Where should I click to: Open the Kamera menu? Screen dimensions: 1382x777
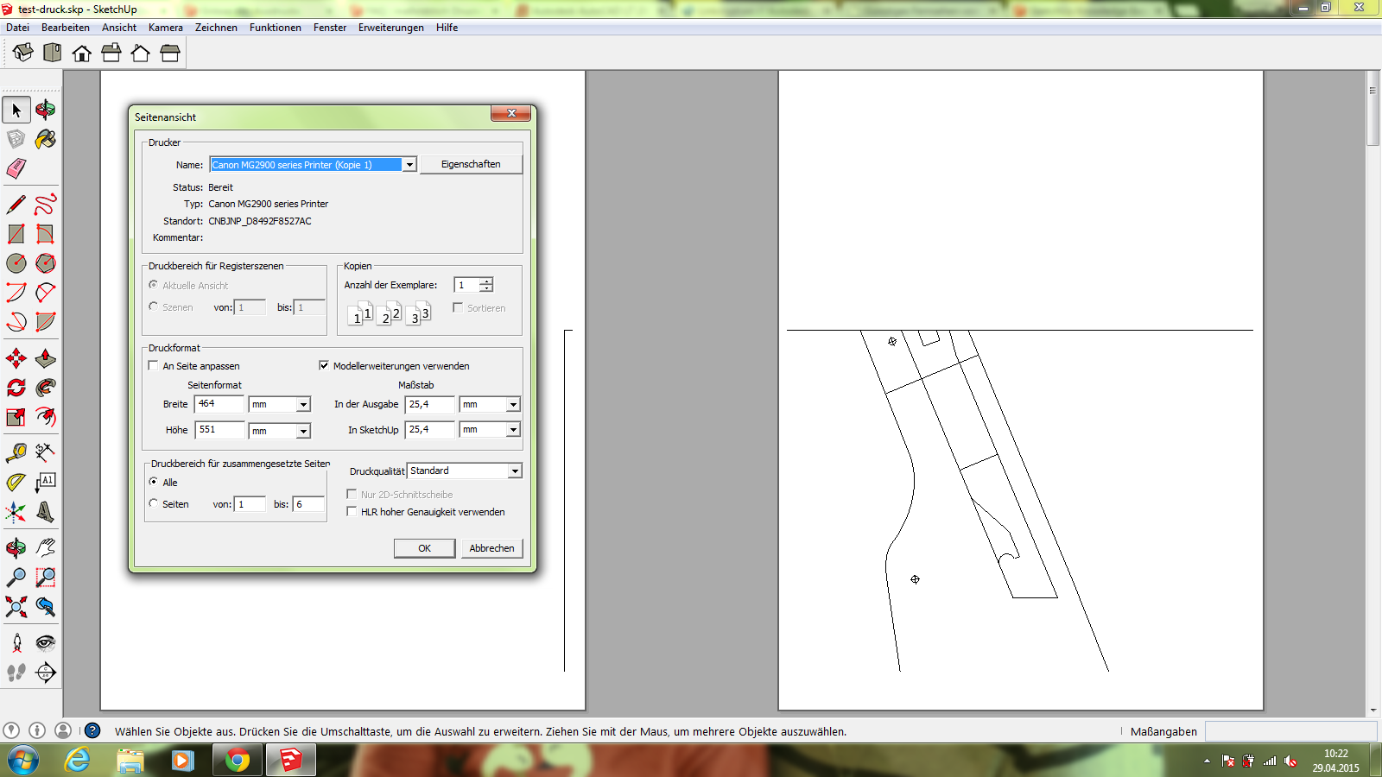[x=165, y=28]
